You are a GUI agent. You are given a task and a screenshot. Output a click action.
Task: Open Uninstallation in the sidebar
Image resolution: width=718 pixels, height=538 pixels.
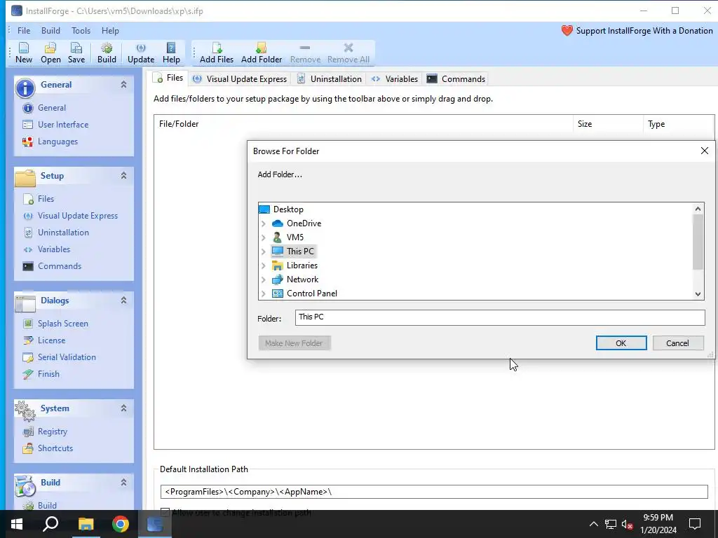(56, 233)
